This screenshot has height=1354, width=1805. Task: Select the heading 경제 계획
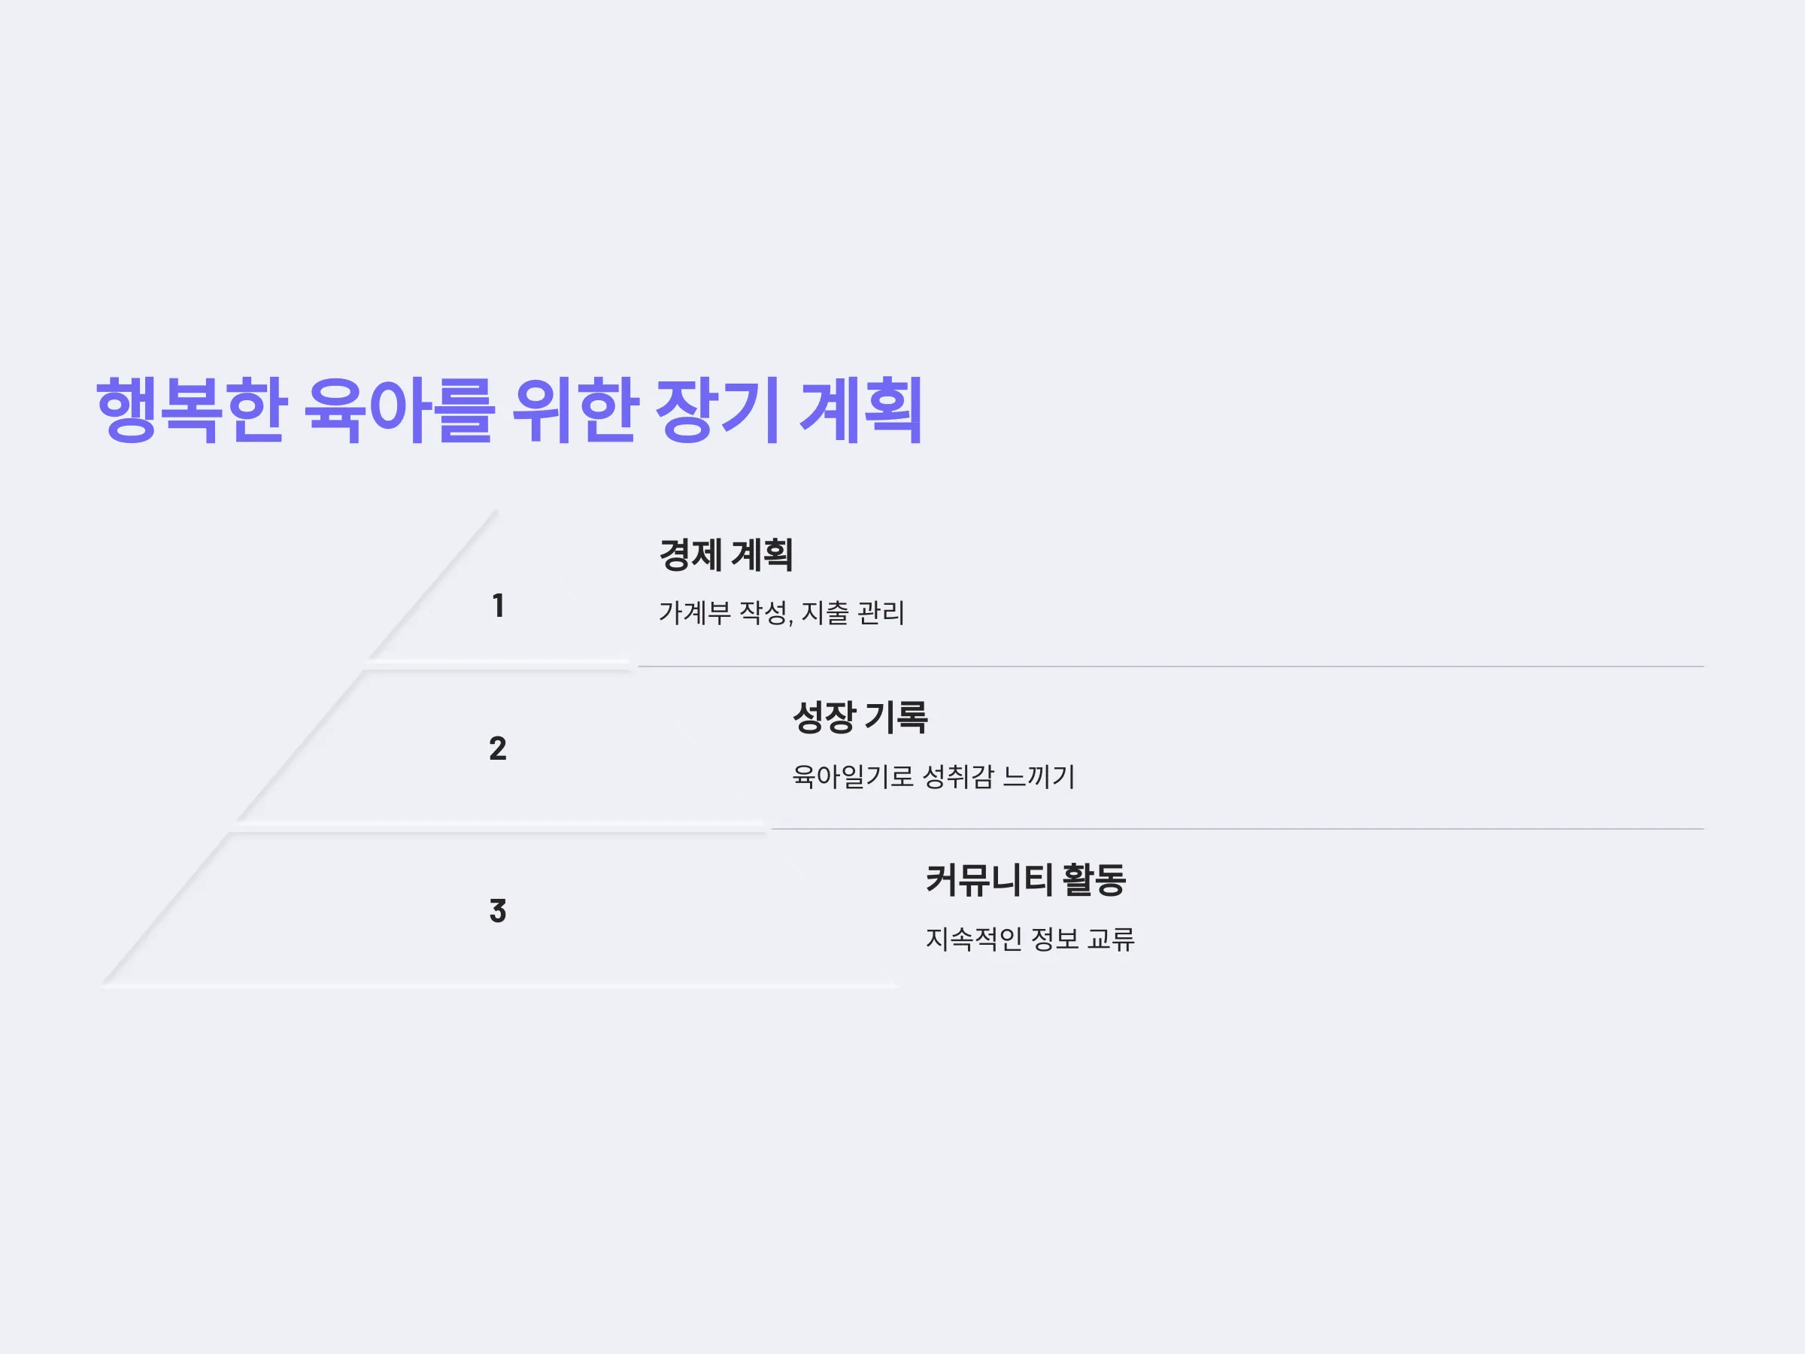click(726, 555)
